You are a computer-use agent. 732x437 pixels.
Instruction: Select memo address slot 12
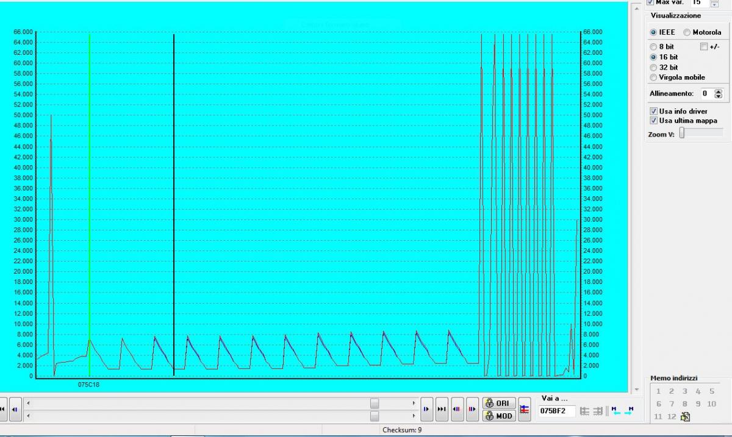[672, 416]
